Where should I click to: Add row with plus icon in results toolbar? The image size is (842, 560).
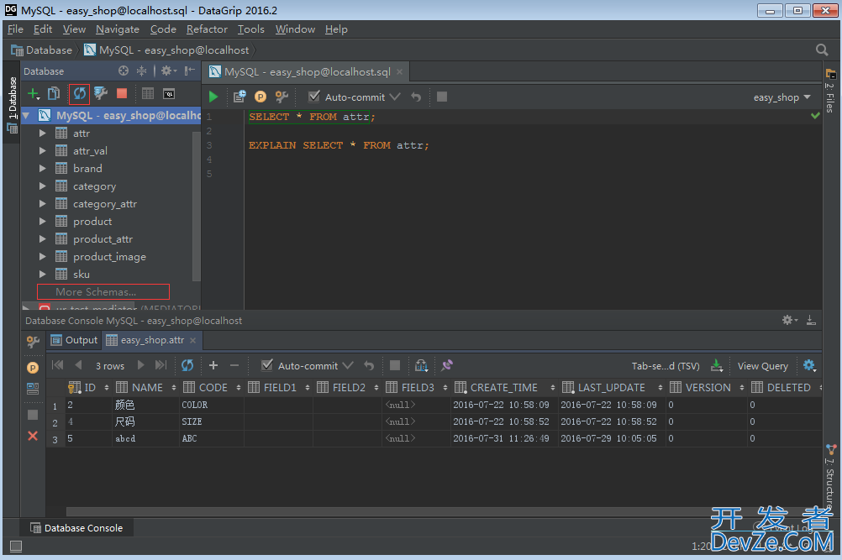213,365
